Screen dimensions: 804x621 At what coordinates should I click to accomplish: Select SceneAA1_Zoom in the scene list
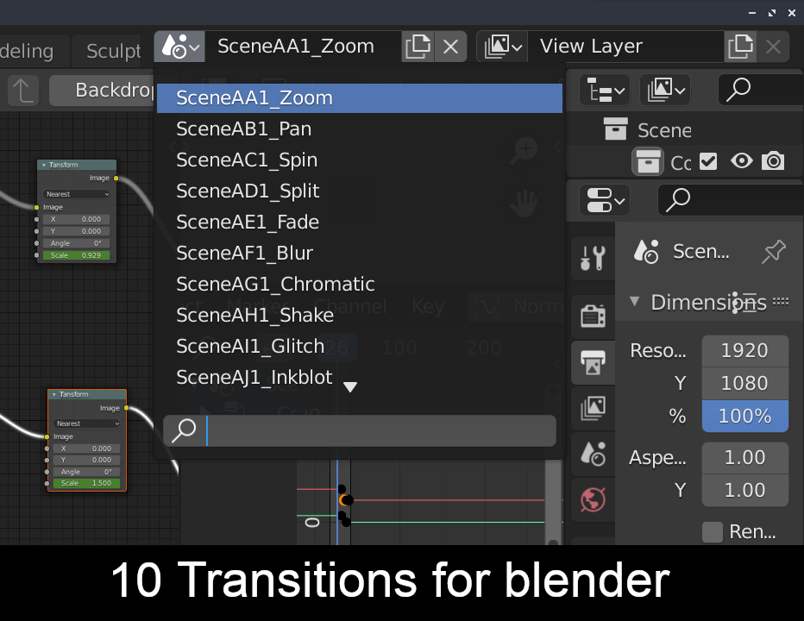[360, 98]
